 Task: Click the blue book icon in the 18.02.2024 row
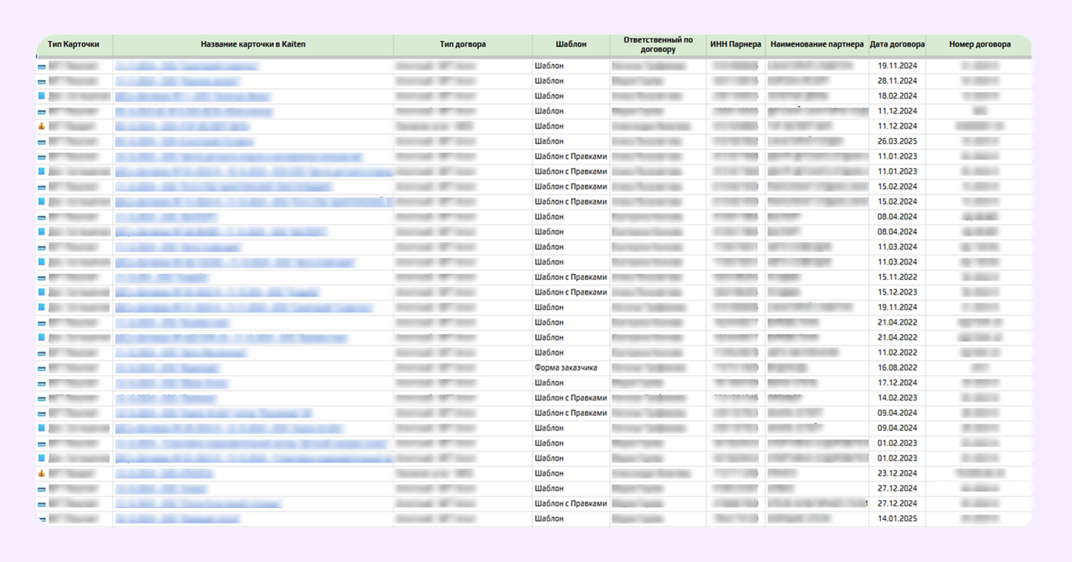click(x=42, y=96)
